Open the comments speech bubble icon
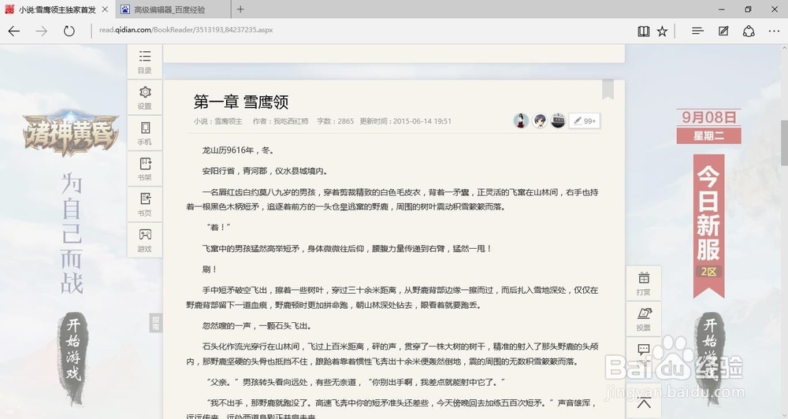This screenshot has height=419, width=788. click(644, 352)
